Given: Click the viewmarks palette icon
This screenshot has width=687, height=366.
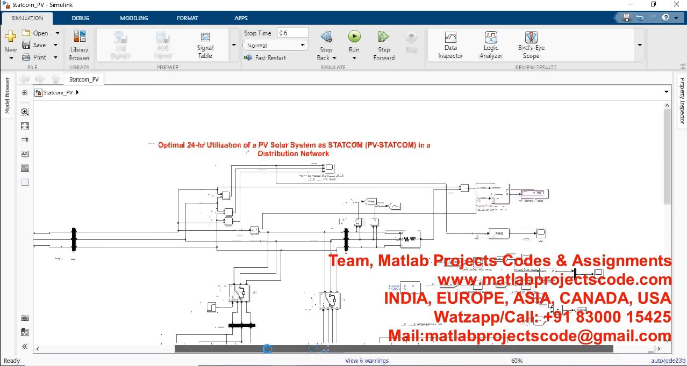Looking at the screenshot, I should 25,332.
